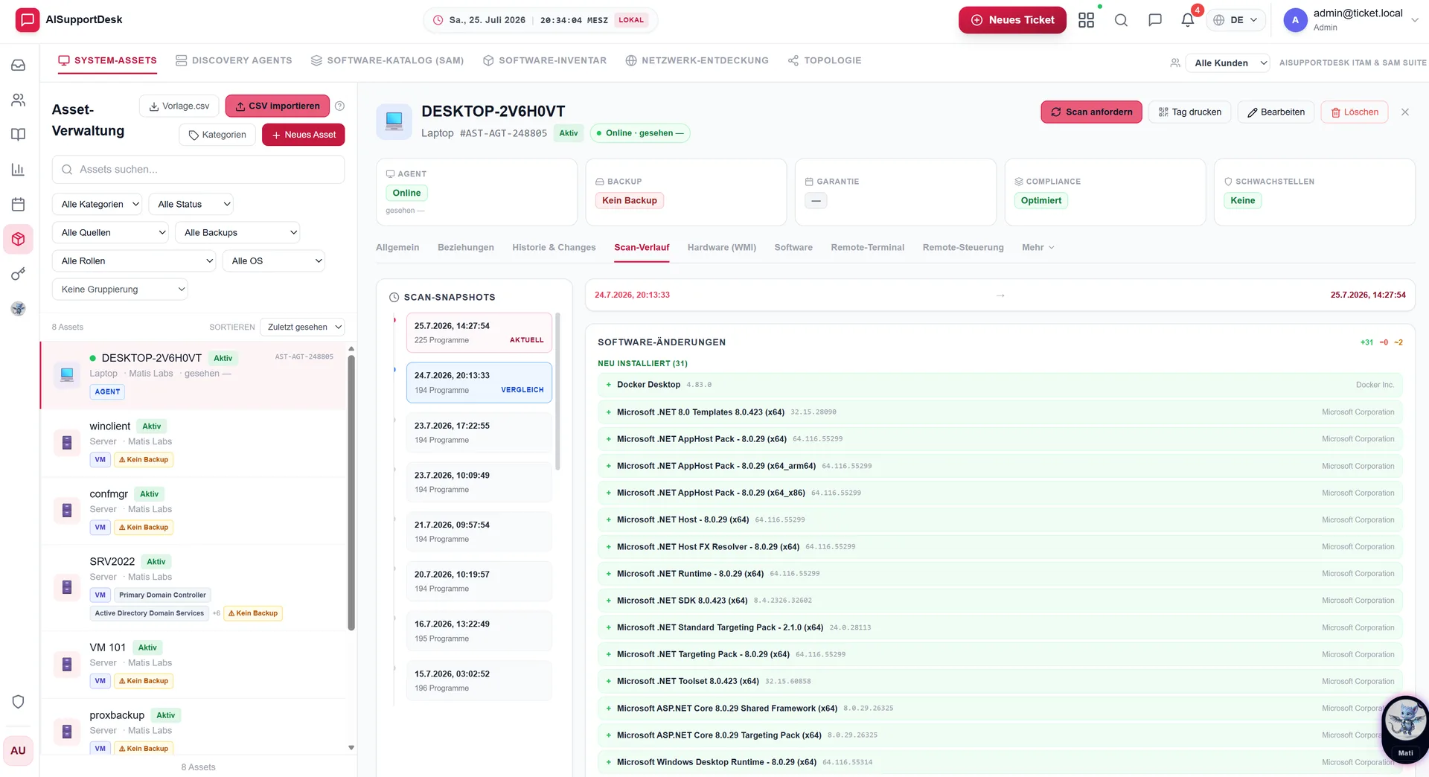Switch to Software-Inventar tab
The height and width of the screenshot is (777, 1429).
tap(545, 60)
